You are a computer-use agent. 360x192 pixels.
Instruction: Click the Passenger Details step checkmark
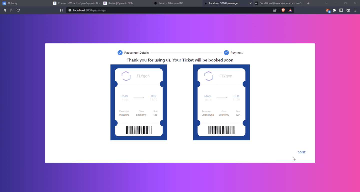click(x=120, y=53)
